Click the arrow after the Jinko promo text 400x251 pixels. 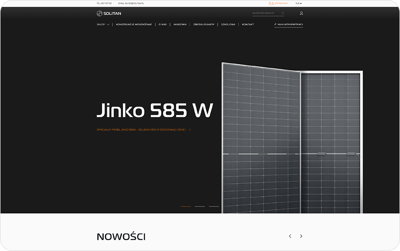190,130
